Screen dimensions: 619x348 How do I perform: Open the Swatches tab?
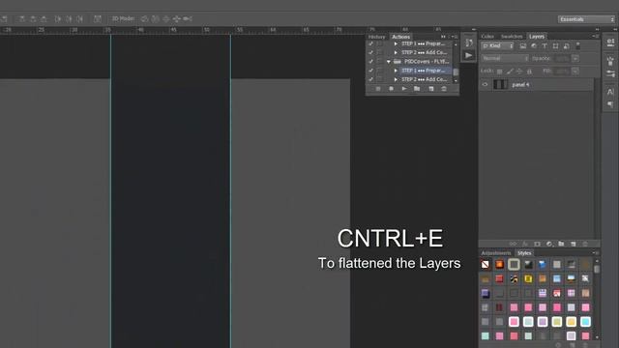tap(512, 37)
